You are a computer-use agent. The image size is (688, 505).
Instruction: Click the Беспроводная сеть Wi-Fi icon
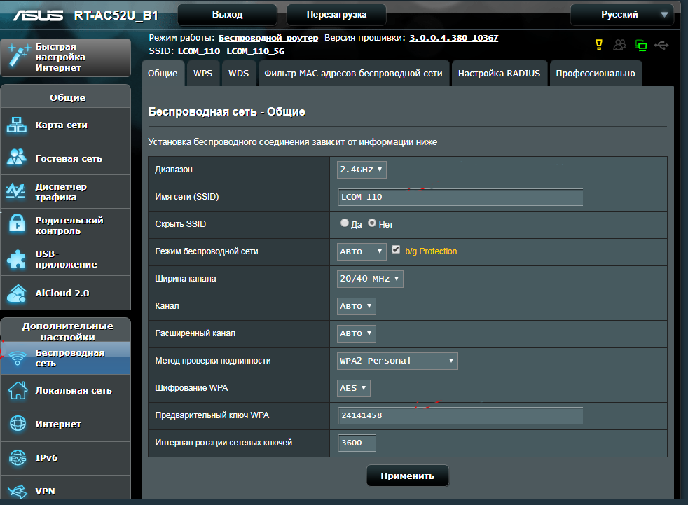click(17, 358)
